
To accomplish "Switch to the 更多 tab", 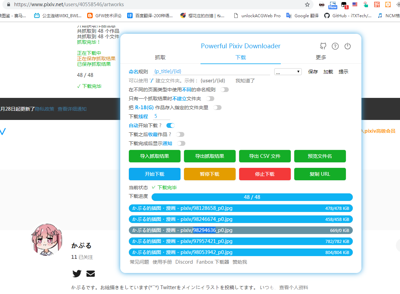I will click(x=321, y=58).
